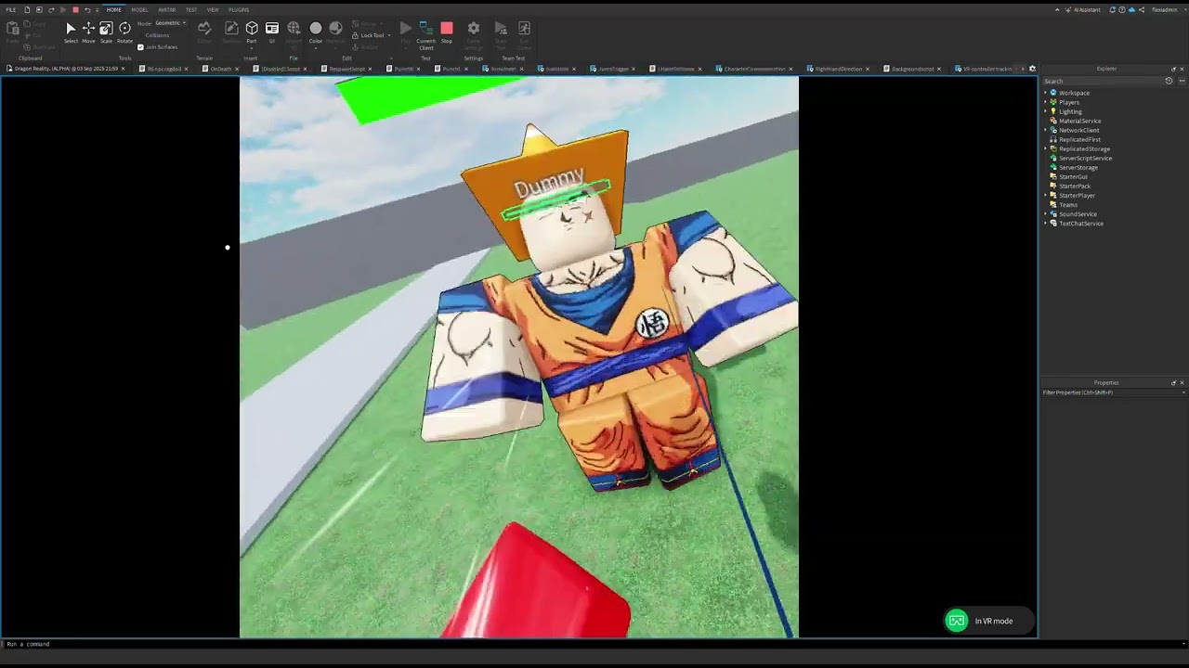Image resolution: width=1189 pixels, height=668 pixels.
Task: Click the cloud save status icon
Action: click(1131, 9)
